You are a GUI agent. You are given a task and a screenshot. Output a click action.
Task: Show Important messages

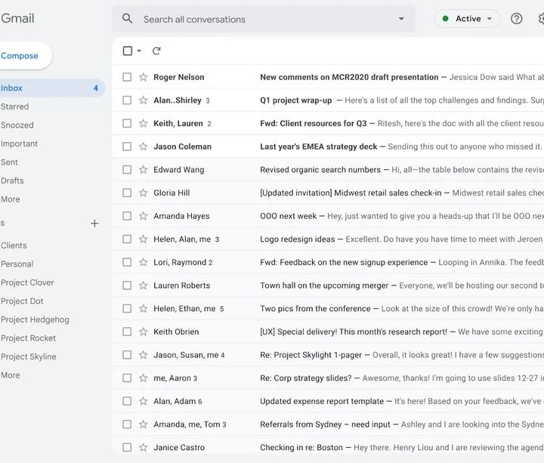19,144
